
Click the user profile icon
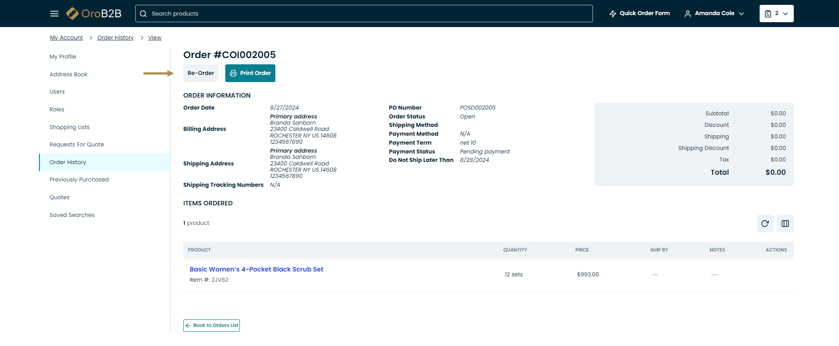point(687,14)
